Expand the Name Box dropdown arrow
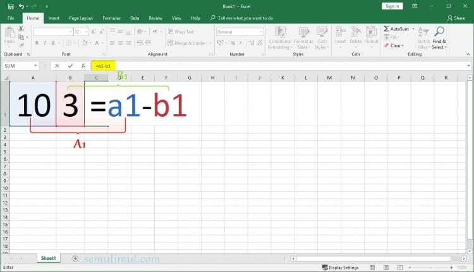Image resolution: width=474 pixels, height=272 pixels. (35, 66)
